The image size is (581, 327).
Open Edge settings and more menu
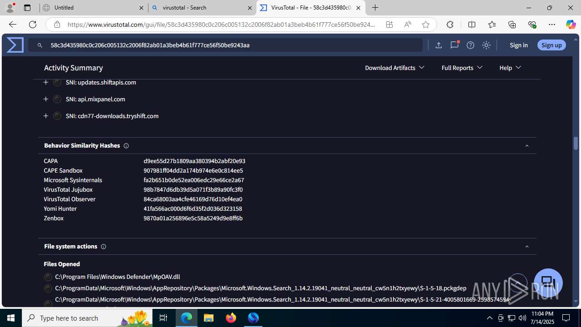552,25
